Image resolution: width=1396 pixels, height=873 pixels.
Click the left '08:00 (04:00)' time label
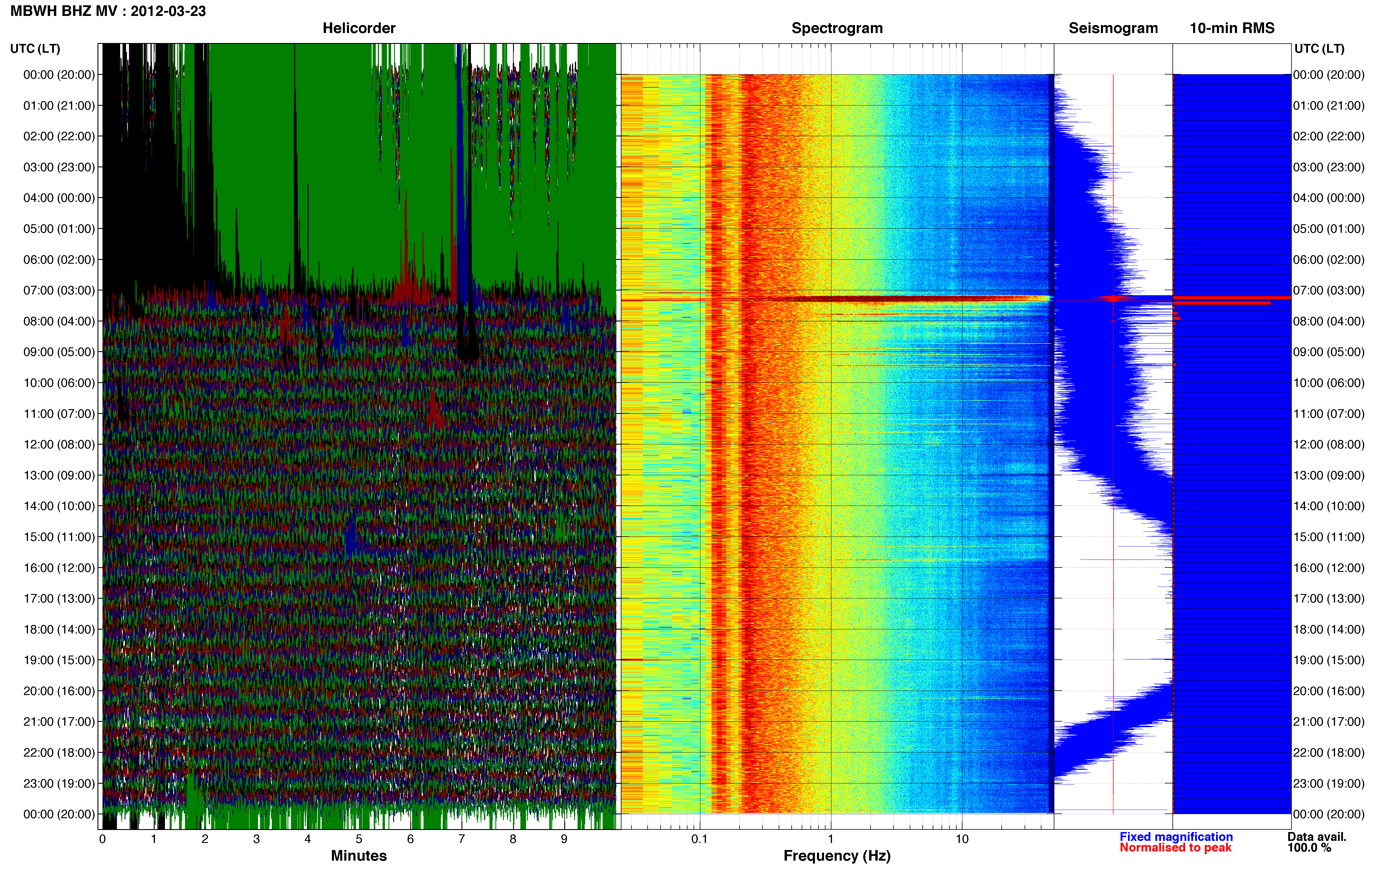tap(59, 321)
